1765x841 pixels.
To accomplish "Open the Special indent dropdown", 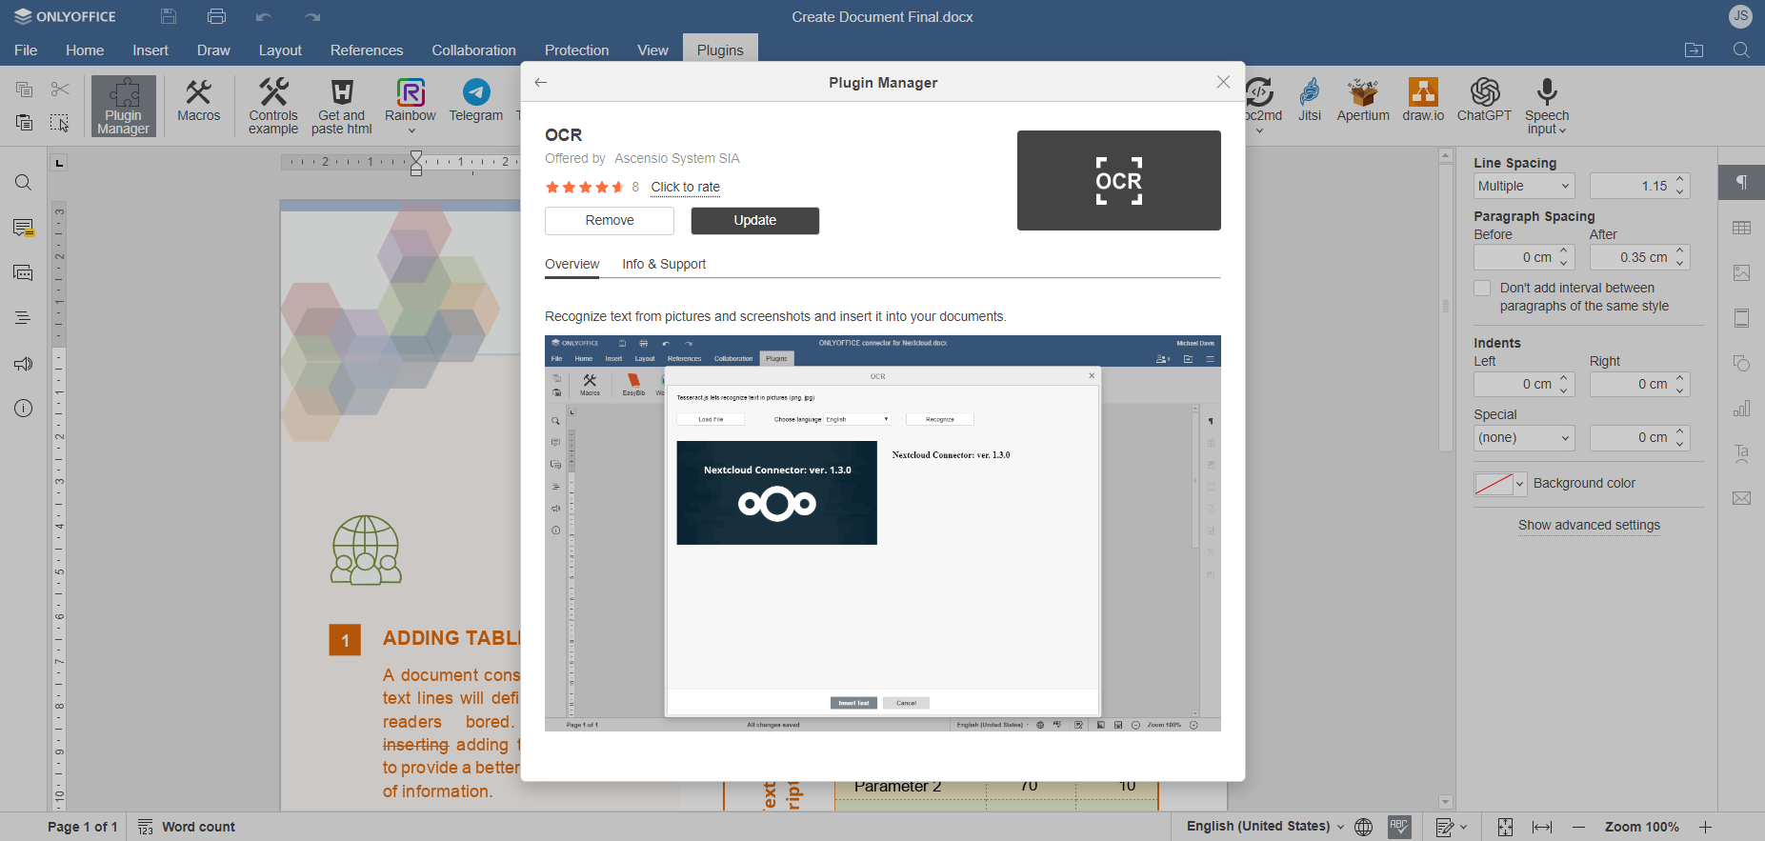I will (1524, 437).
